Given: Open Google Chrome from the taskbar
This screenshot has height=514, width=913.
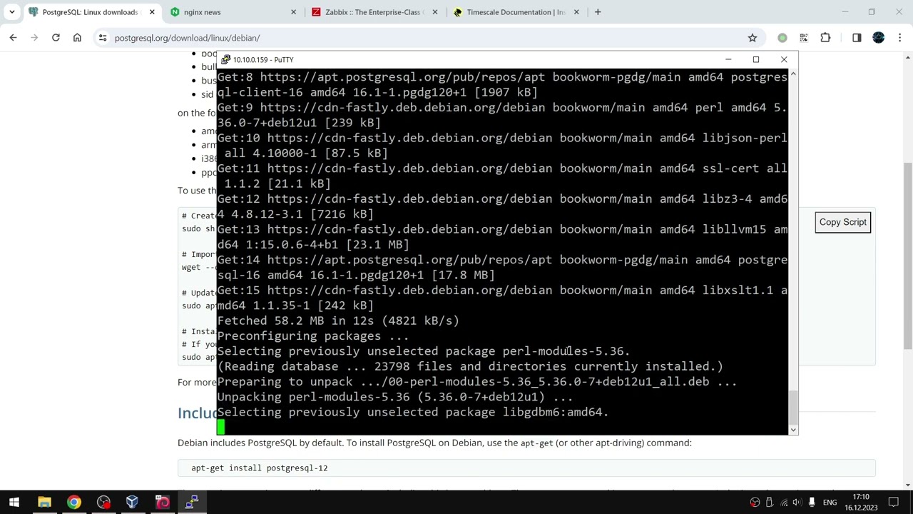Looking at the screenshot, I should point(73,502).
